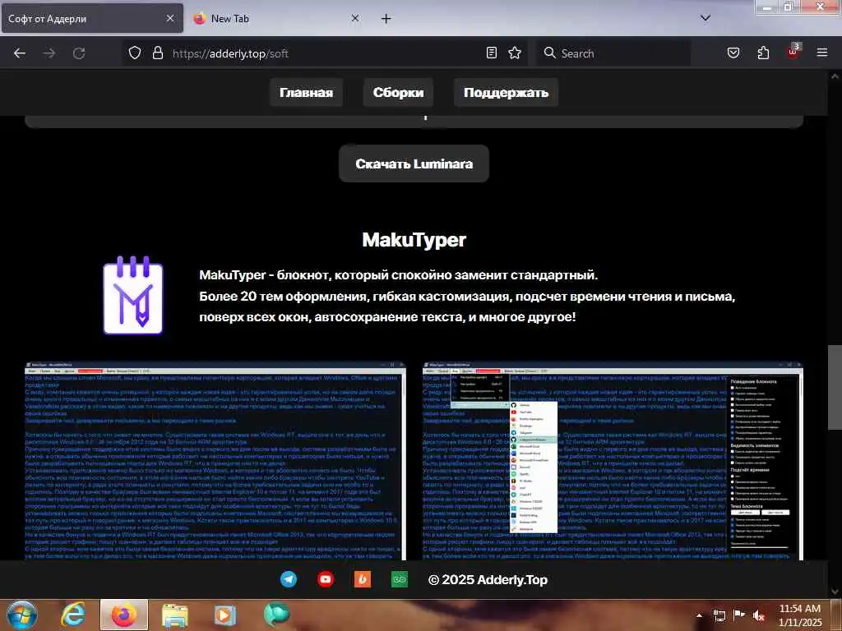Click © 2025 Adderly.Top text

[488, 579]
